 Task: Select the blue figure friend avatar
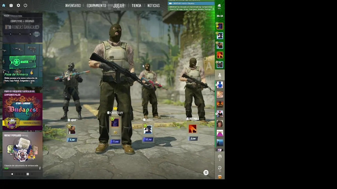(x=220, y=85)
